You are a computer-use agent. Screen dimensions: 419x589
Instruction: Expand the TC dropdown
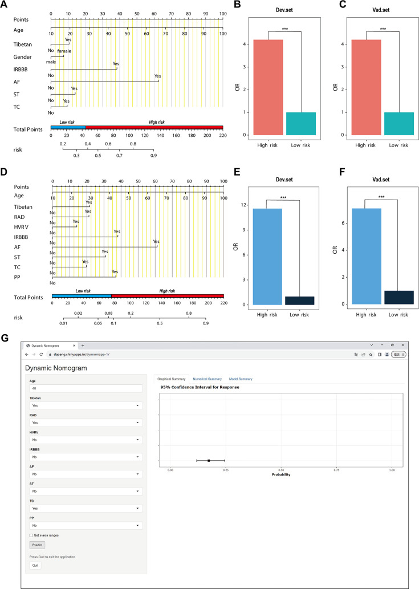pos(86,508)
